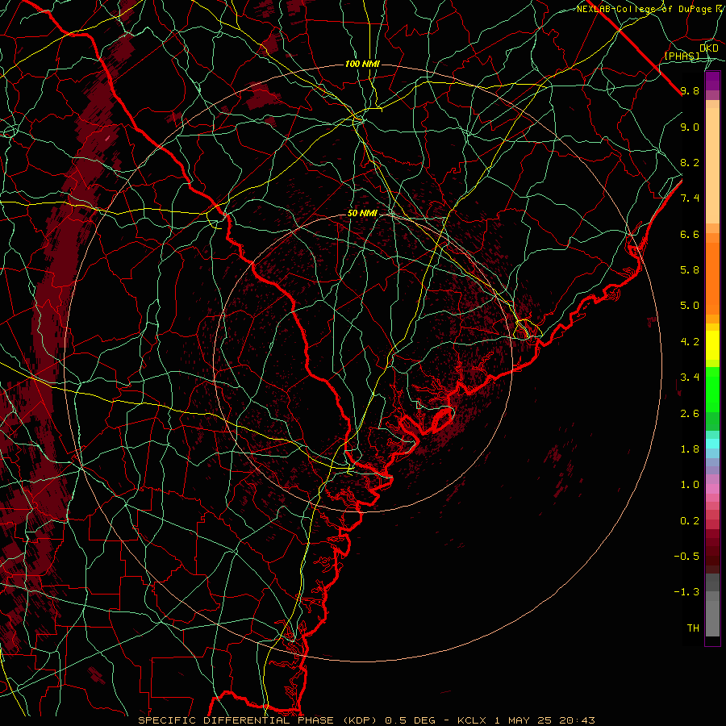726x726 pixels.
Task: Click the 9.8 value on the scale
Action: (690, 91)
